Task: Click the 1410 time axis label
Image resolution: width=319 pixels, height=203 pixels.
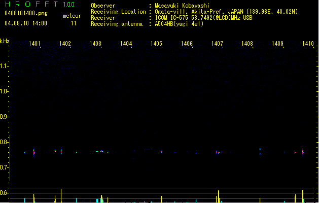Action: point(308,44)
